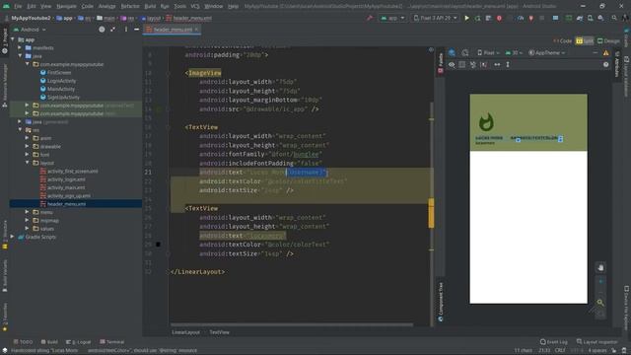The width and height of the screenshot is (631, 355).
Task: Expand the drawable folder in project tree
Action: (x=27, y=147)
